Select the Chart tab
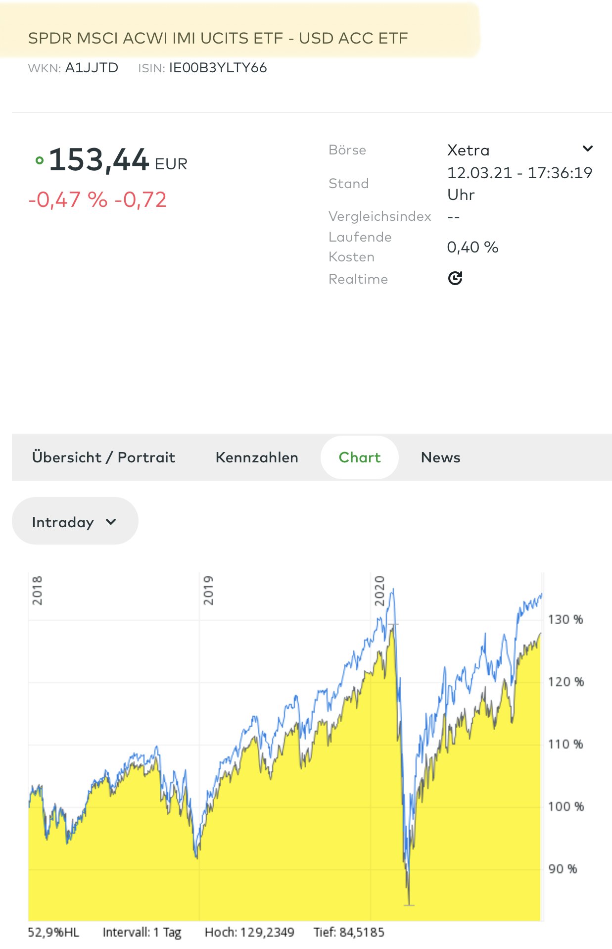 360,457
